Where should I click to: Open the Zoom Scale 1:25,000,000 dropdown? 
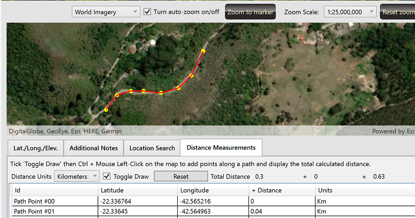(x=350, y=12)
